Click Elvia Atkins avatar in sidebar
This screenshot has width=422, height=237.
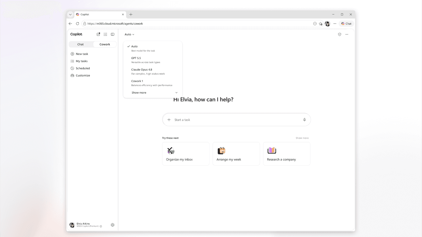pyautogui.click(x=72, y=225)
